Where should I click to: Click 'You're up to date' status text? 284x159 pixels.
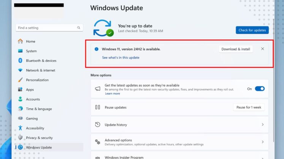click(x=135, y=26)
